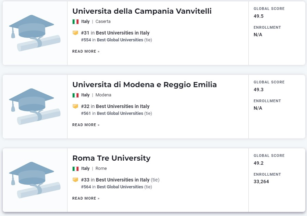Open Best Global Universities link at #561
The height and width of the screenshot is (216, 307).
click(x=120, y=113)
